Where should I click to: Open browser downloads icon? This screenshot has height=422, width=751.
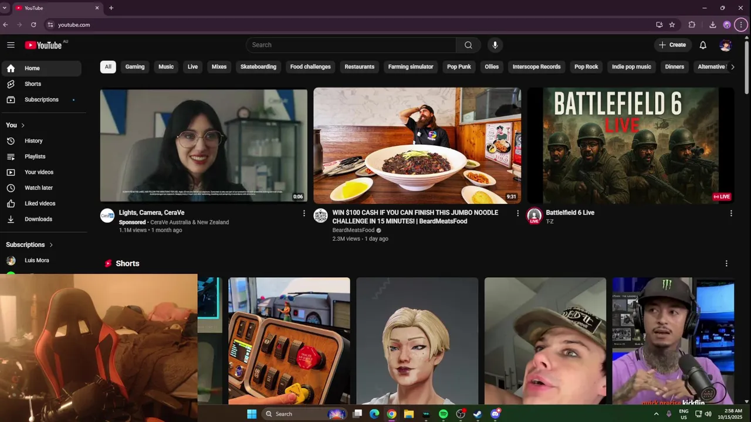(712, 25)
